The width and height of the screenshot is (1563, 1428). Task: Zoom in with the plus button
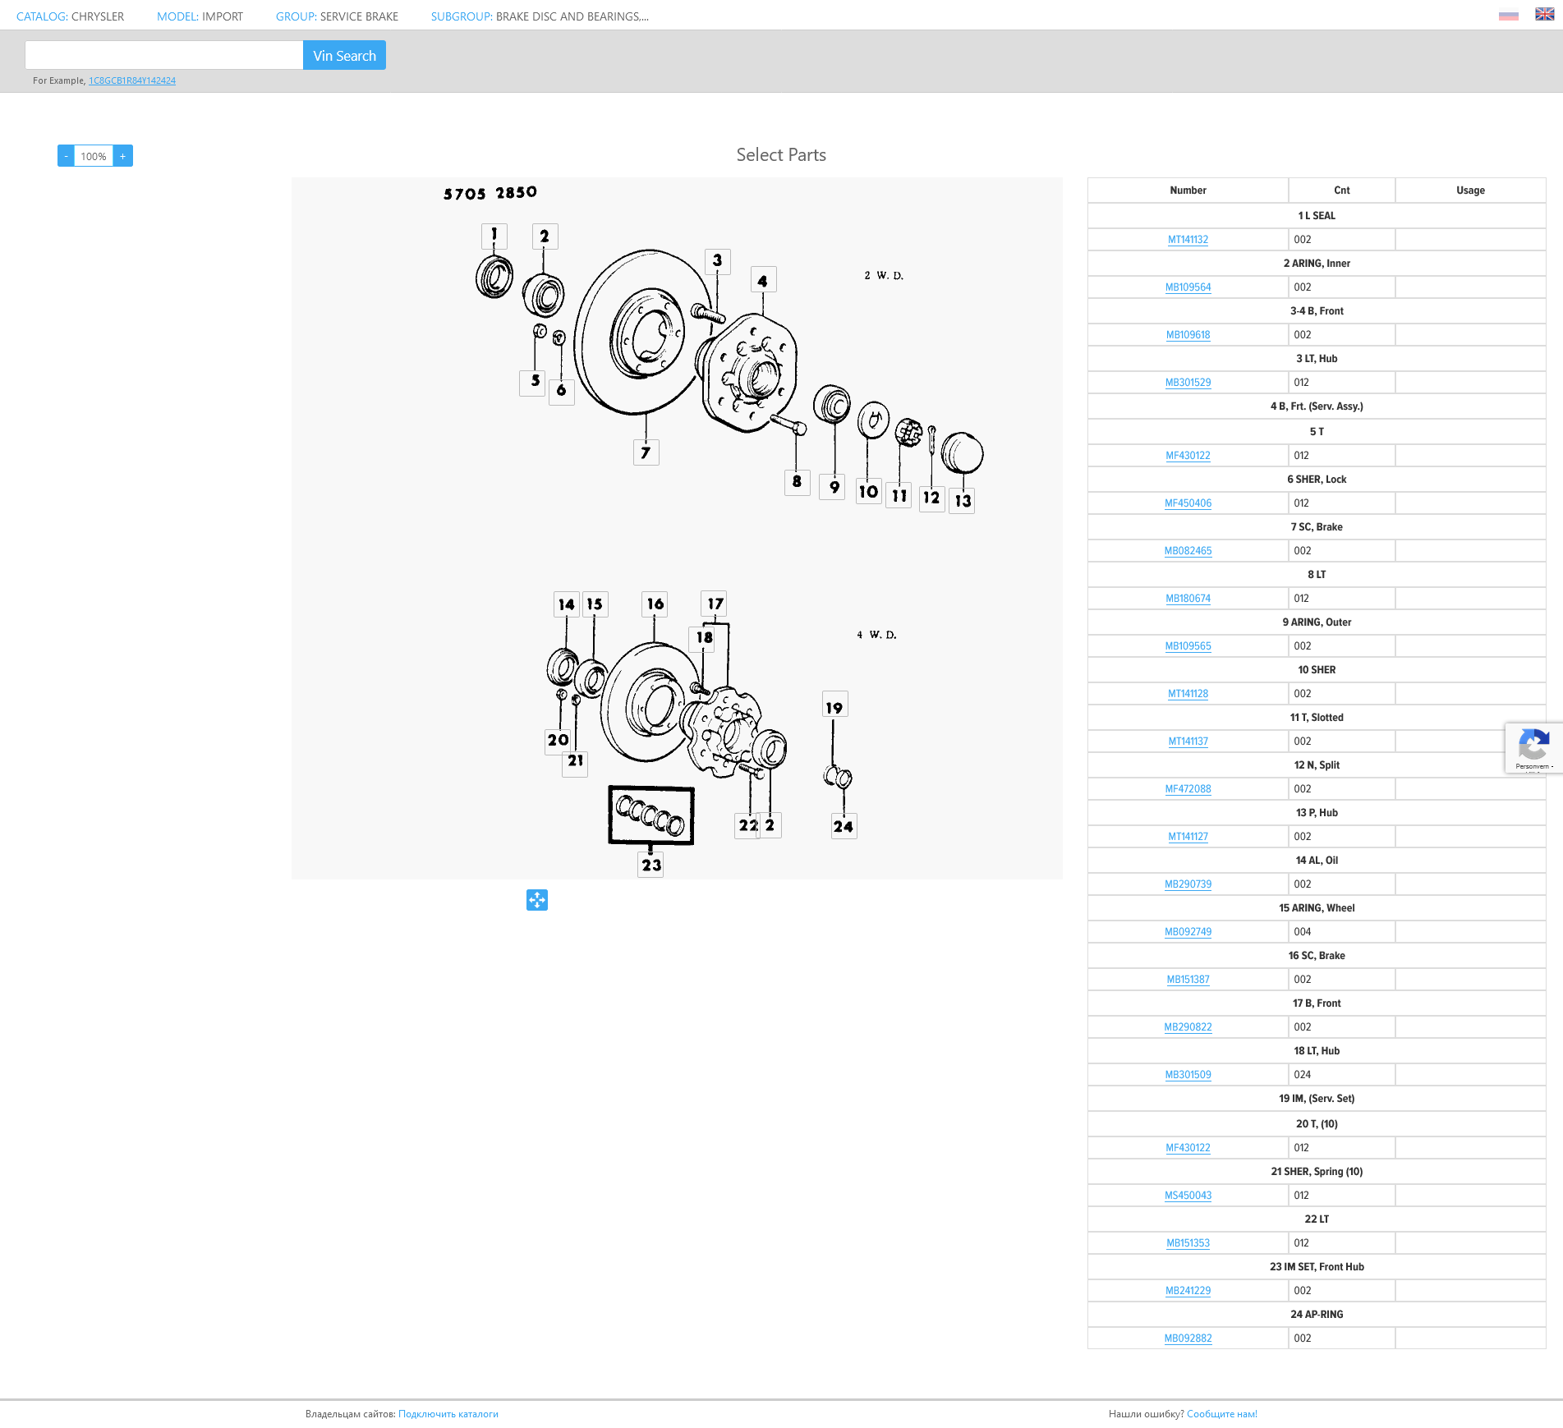tap(123, 156)
